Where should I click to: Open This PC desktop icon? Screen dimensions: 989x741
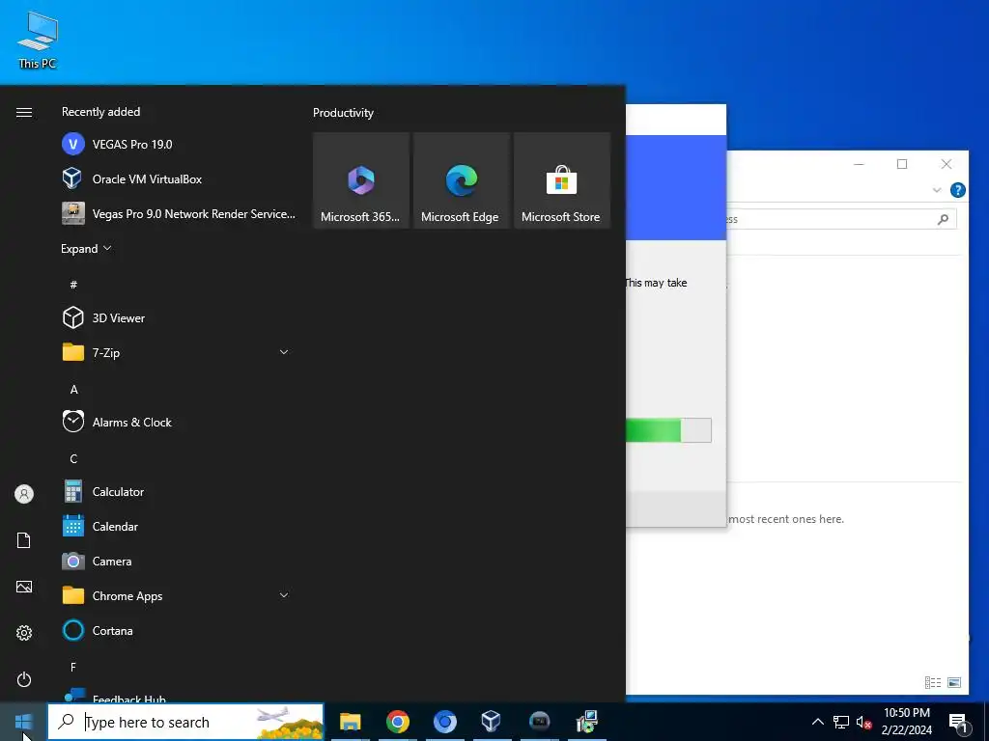click(x=38, y=41)
